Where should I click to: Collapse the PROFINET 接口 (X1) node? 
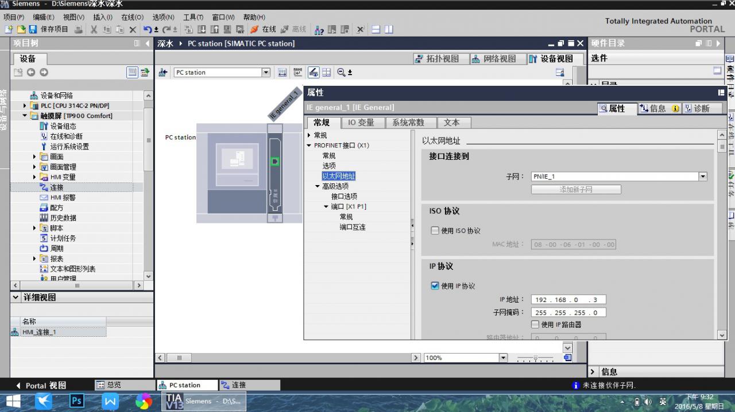309,146
